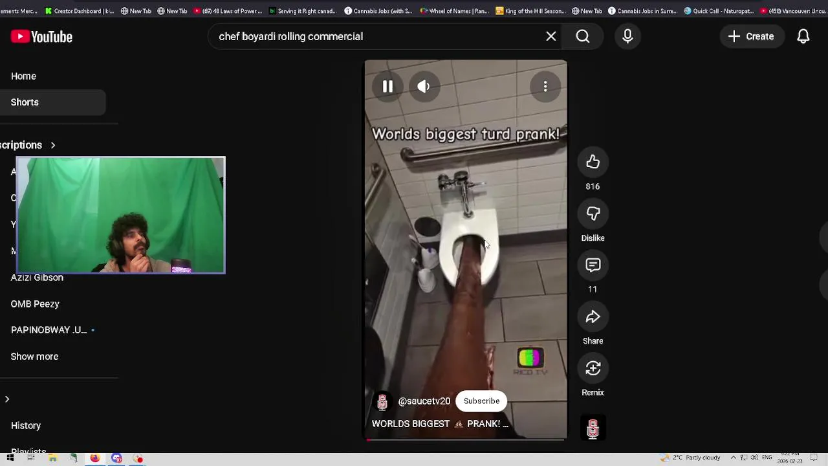Run the search with the magnifier icon

coord(583,37)
